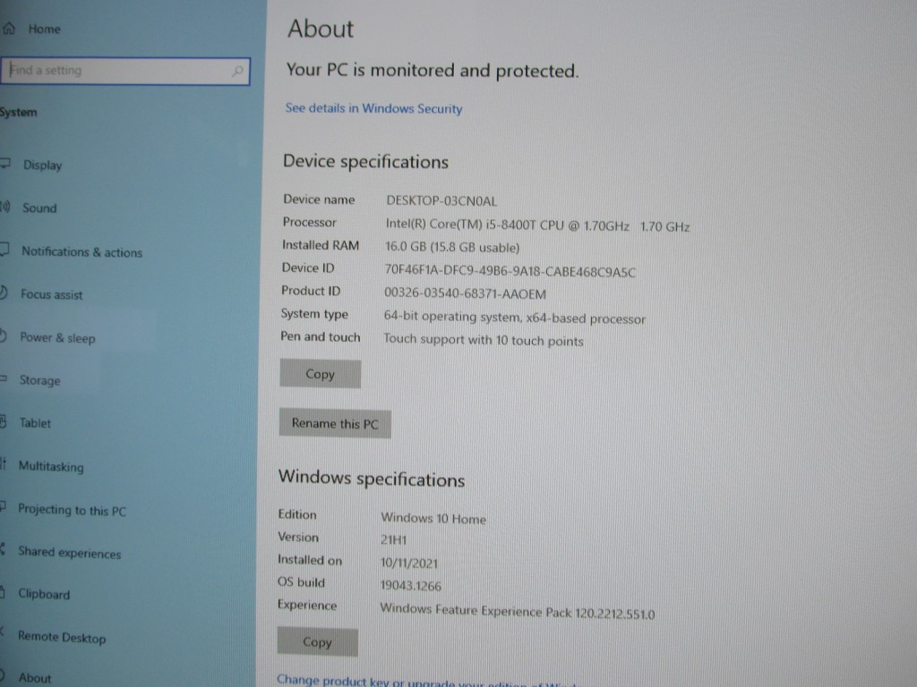
Task: Open Power & sleep settings
Action: 57,337
